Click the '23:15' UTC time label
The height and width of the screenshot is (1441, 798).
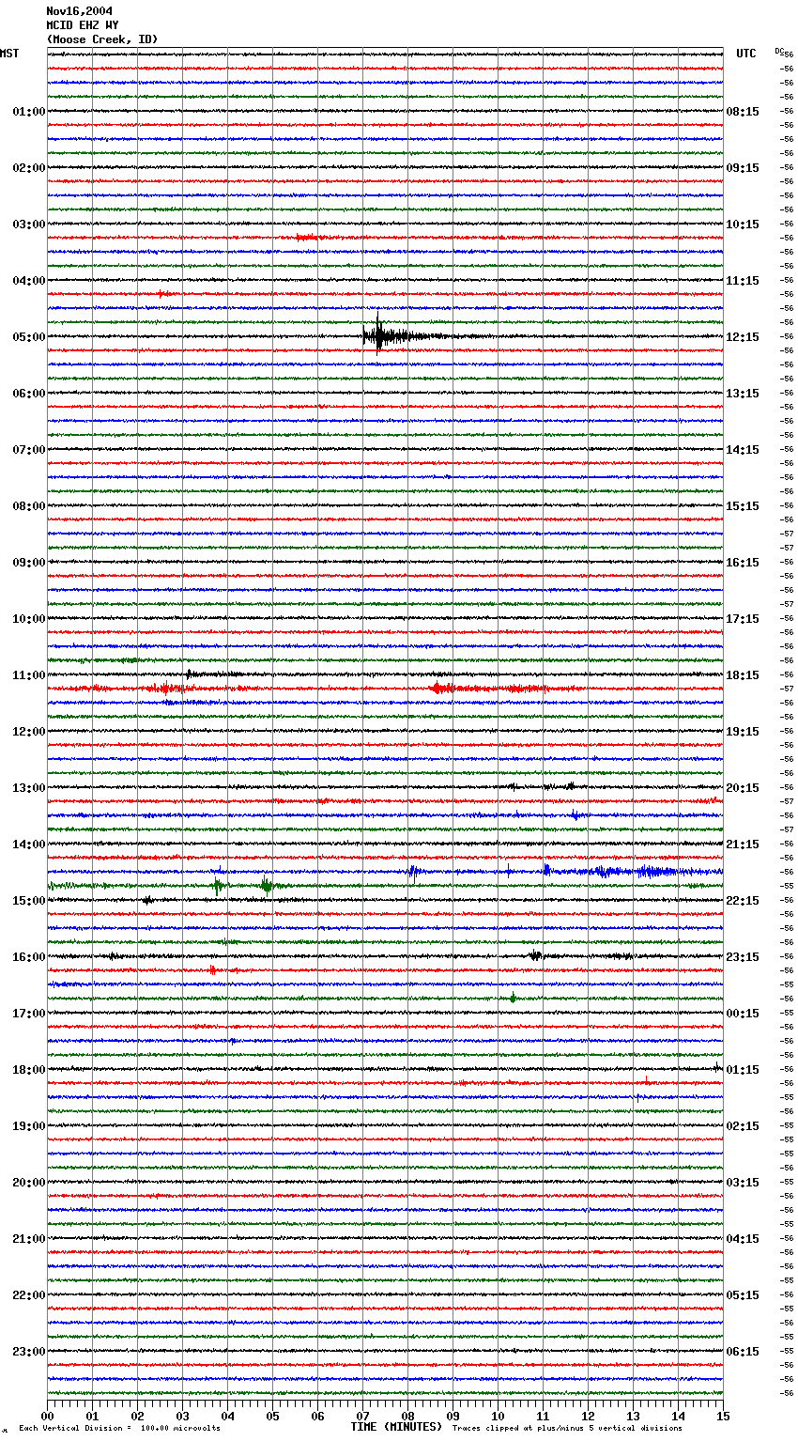click(x=743, y=957)
